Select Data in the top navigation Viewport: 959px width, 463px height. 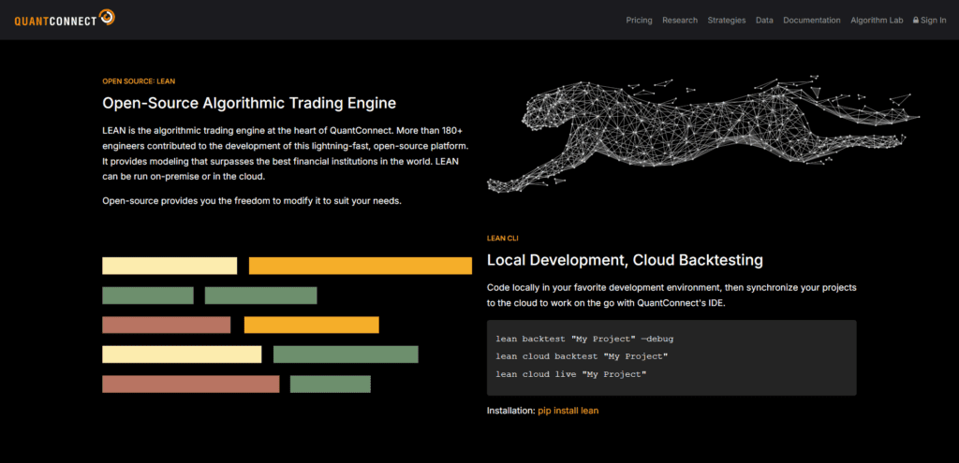764,21
